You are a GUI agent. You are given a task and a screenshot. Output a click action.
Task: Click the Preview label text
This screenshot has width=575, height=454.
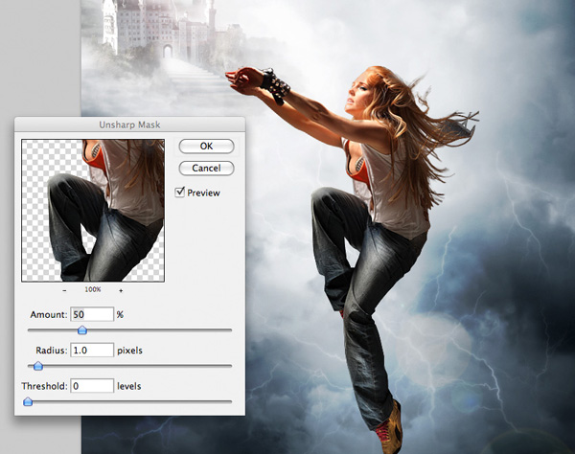tap(204, 193)
